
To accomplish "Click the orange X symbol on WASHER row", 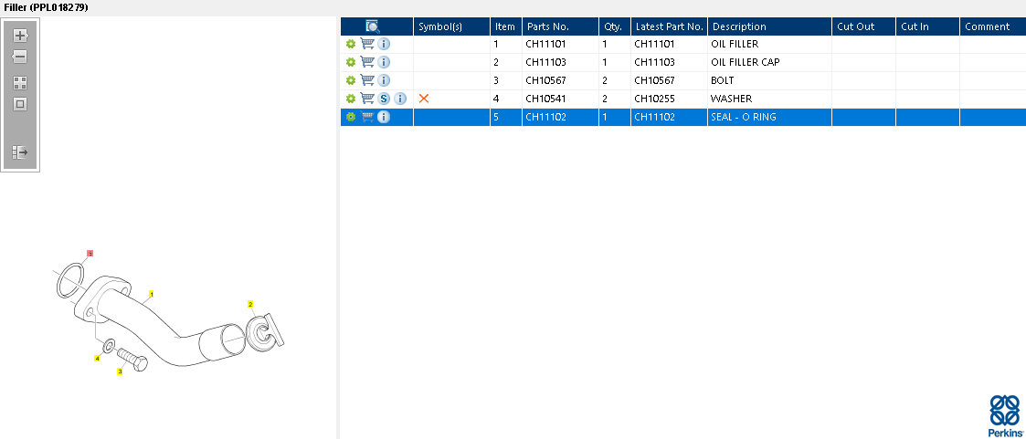I will 424,99.
